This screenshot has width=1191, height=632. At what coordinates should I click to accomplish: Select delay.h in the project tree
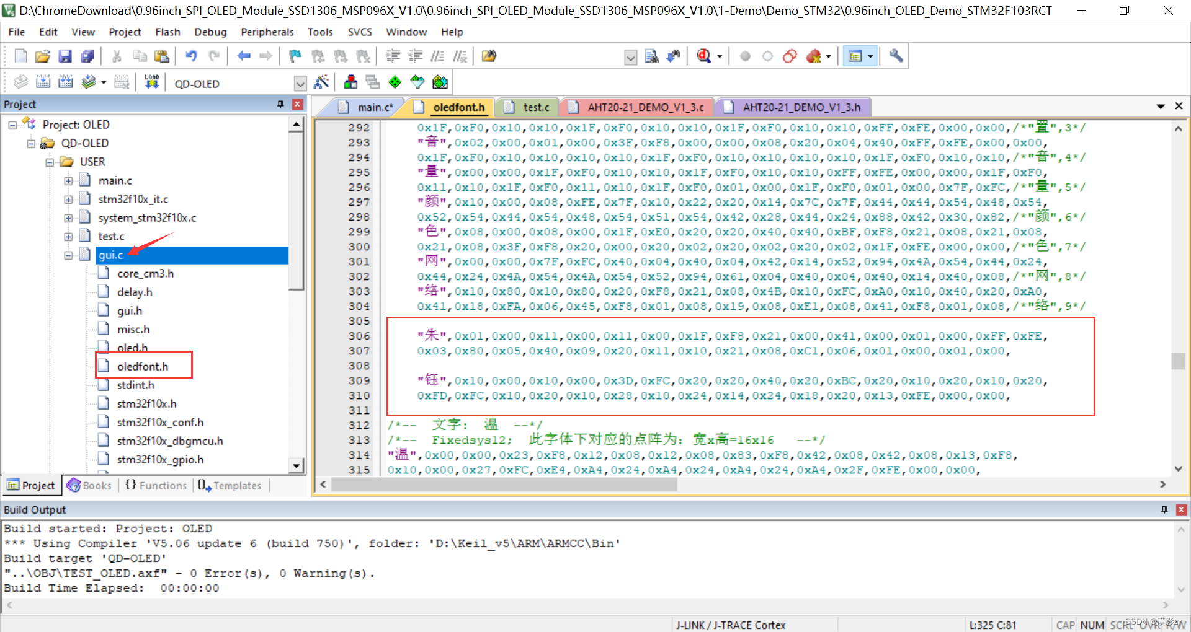(135, 292)
